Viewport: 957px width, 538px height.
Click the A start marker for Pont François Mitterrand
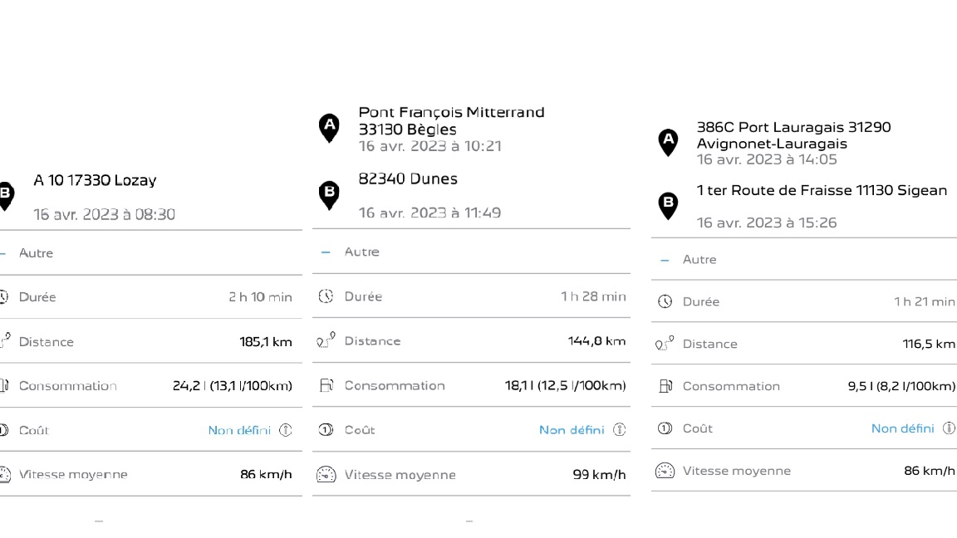click(x=329, y=127)
